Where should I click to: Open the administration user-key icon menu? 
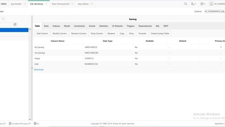(x=193, y=4)
